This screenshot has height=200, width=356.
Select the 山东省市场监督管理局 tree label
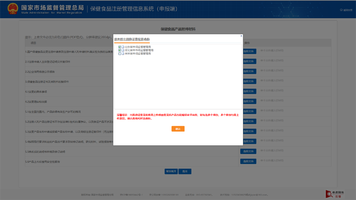point(138,47)
